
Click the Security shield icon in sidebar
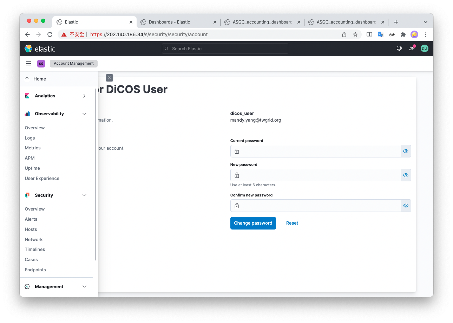point(27,195)
